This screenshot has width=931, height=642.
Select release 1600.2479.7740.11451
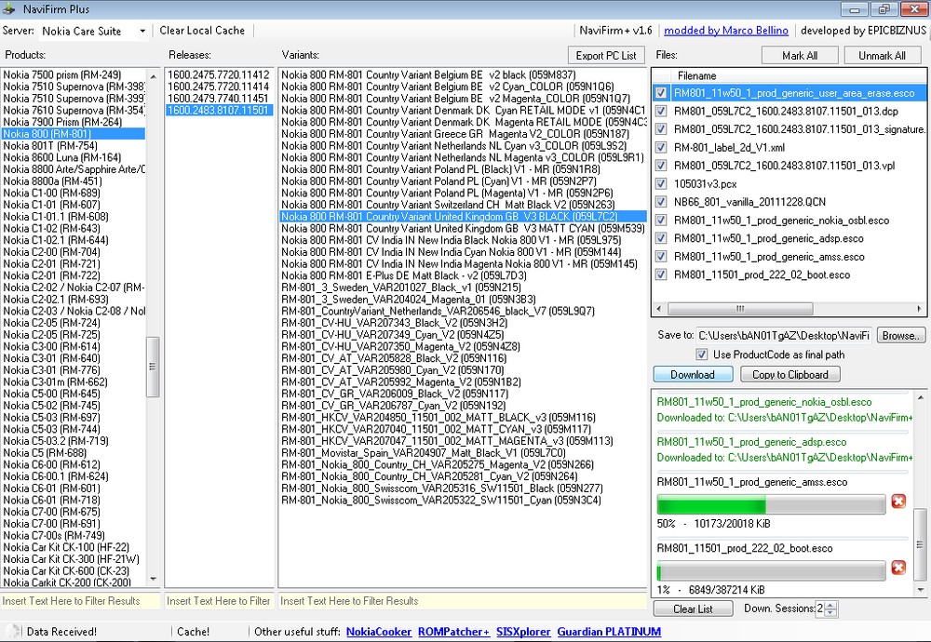coord(218,99)
